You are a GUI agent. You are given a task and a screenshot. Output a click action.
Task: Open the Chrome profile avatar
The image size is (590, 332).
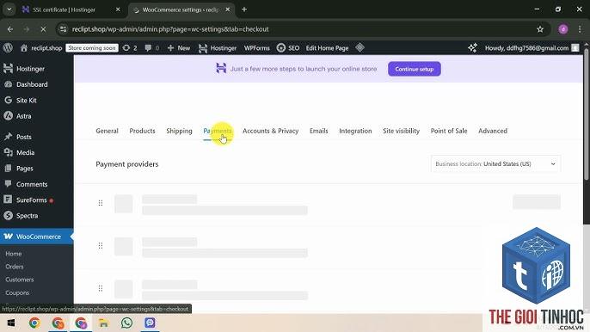562,29
